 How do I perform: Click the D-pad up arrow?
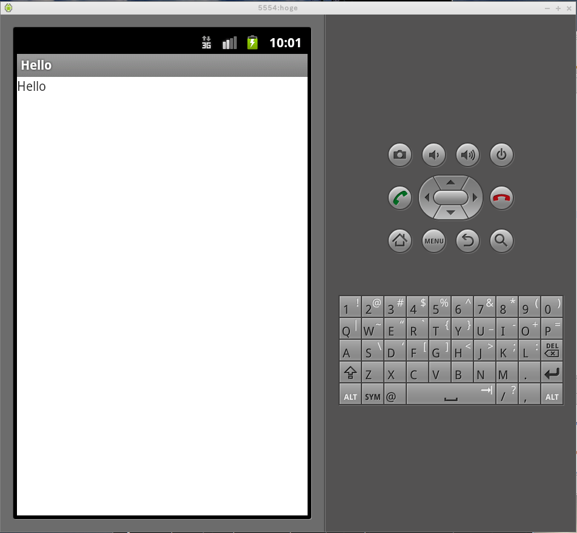pos(451,182)
